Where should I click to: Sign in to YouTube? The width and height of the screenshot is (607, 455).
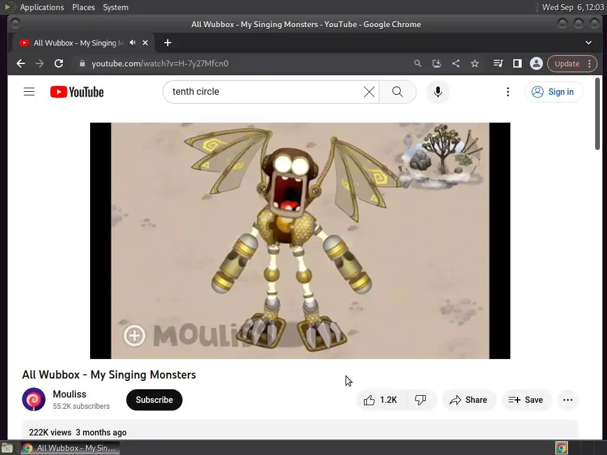(x=553, y=92)
